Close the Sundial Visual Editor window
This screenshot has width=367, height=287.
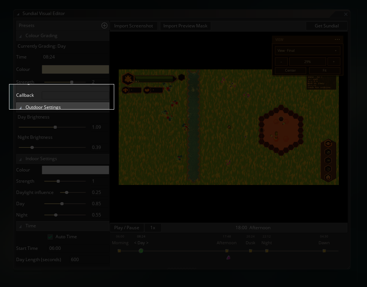click(x=346, y=14)
